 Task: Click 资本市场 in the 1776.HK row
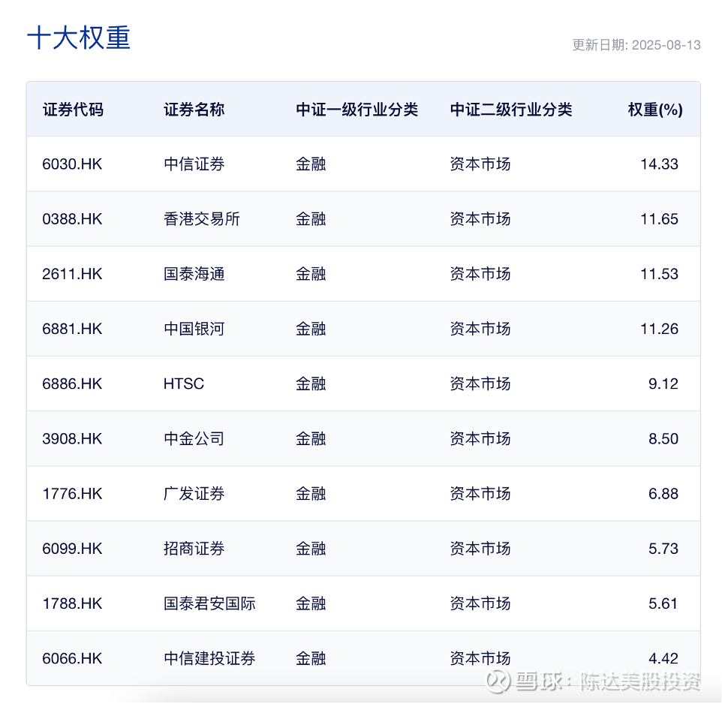[480, 494]
